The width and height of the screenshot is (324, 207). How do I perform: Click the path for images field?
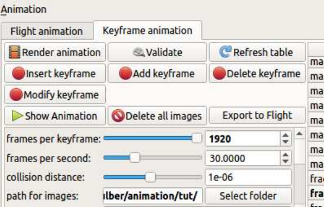click(153, 196)
